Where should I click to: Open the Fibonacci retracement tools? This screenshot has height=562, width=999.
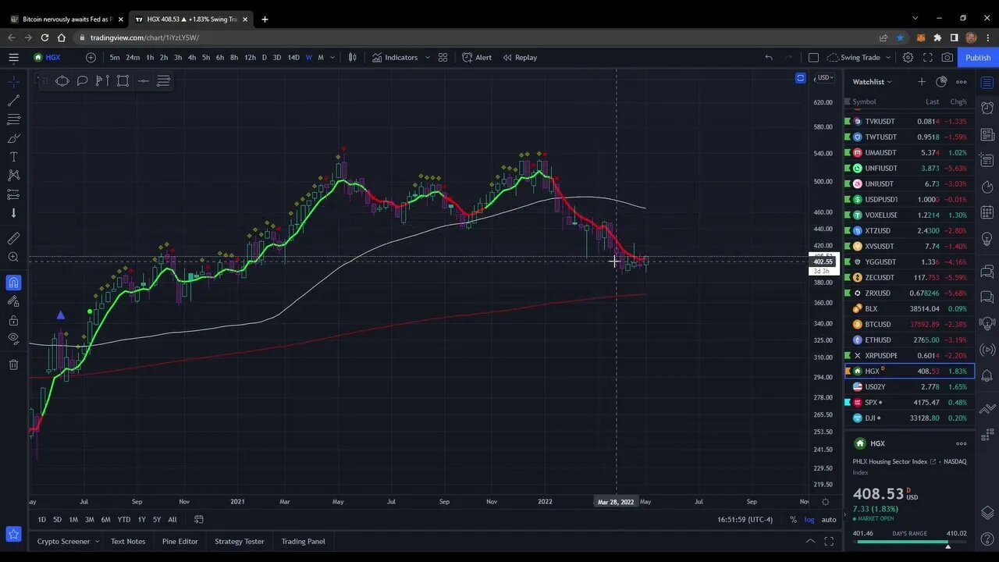(13, 119)
